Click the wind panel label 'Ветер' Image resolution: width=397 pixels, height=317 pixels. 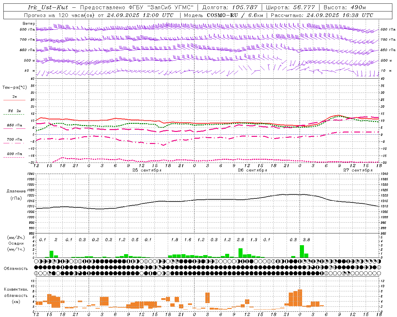tap(29, 24)
